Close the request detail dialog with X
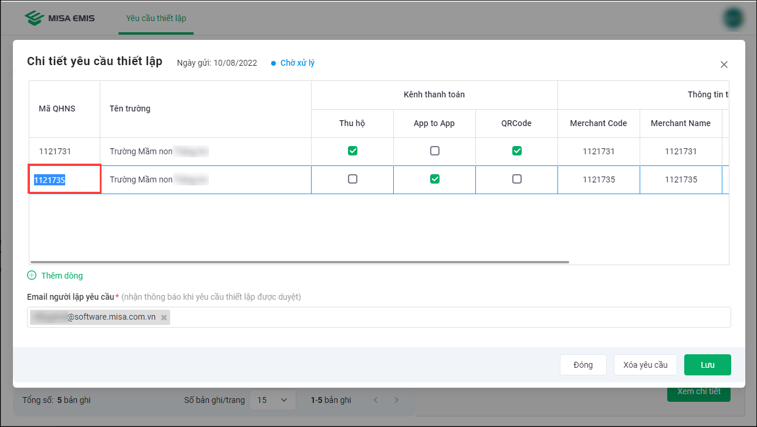The width and height of the screenshot is (757, 427). click(724, 65)
